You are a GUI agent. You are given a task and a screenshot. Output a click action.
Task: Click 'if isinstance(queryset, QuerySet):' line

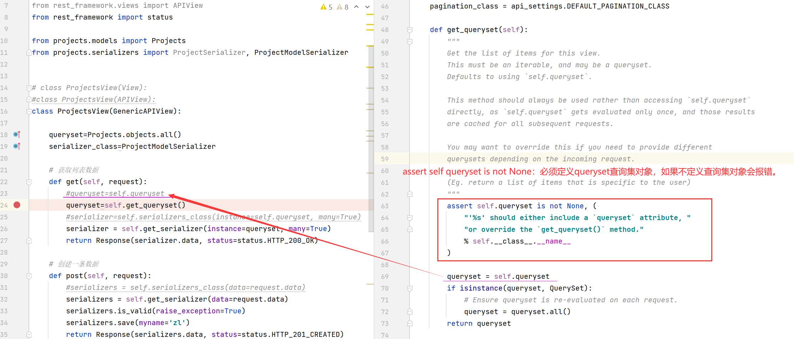tap(519, 288)
